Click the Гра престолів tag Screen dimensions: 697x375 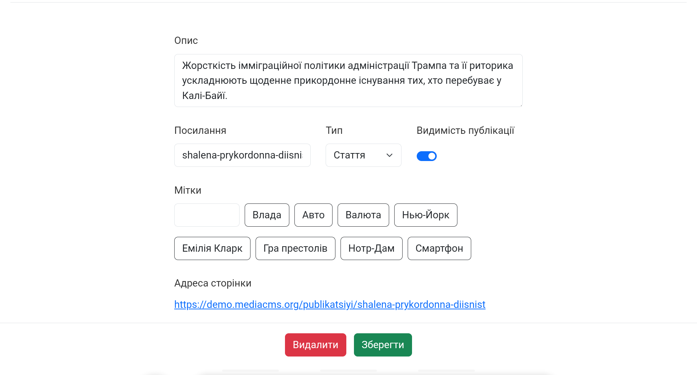(x=295, y=248)
